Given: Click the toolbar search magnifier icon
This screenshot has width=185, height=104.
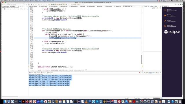Looking at the screenshot, I should [176, 4].
